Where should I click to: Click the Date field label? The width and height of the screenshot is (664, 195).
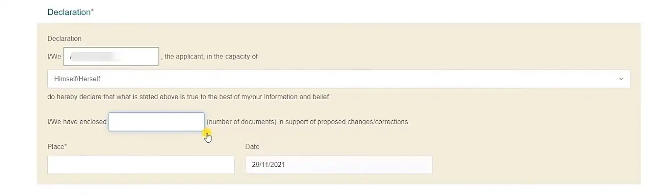click(x=252, y=147)
